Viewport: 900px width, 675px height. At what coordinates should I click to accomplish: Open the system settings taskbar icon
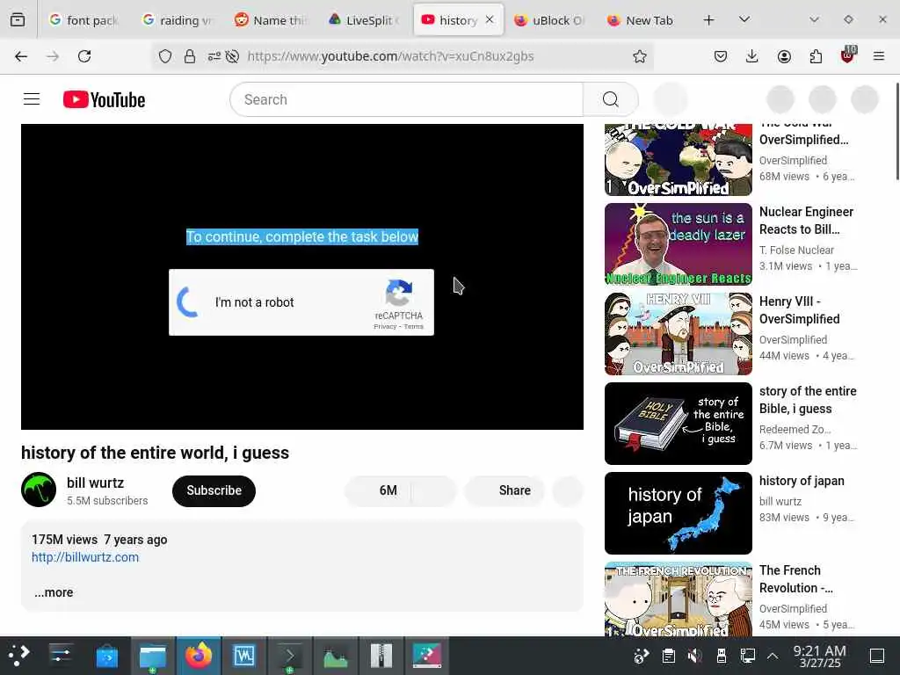pos(61,656)
